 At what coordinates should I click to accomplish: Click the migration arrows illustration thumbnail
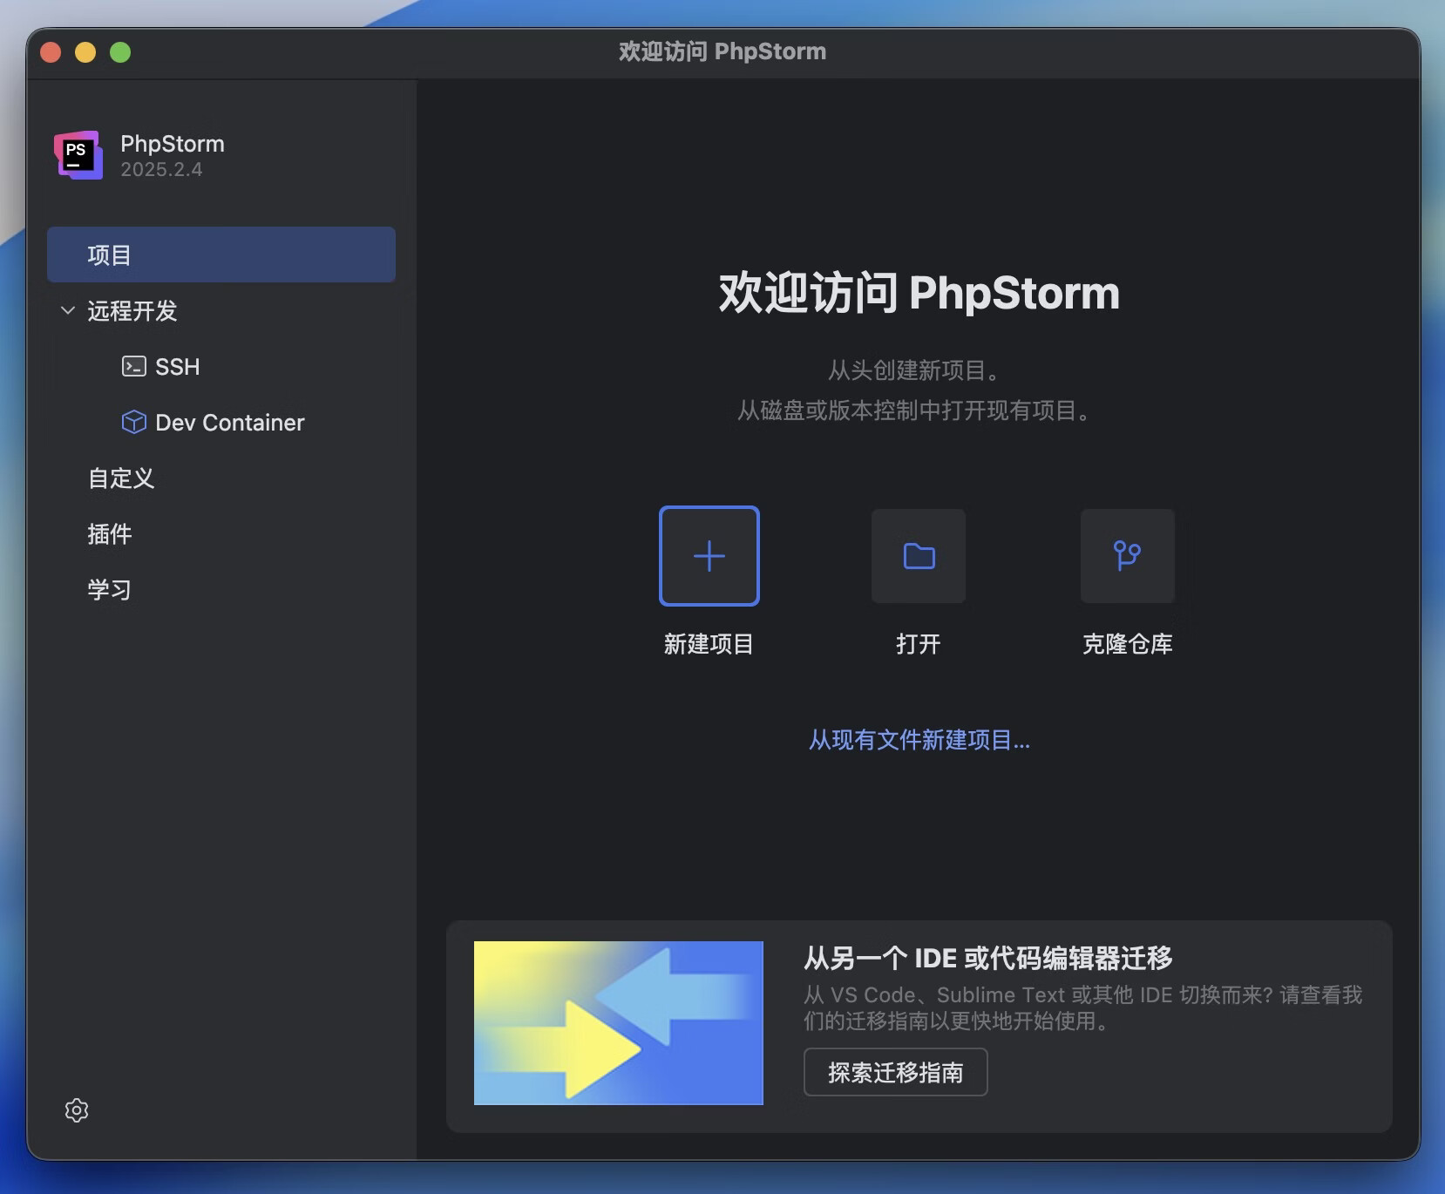coord(617,1022)
